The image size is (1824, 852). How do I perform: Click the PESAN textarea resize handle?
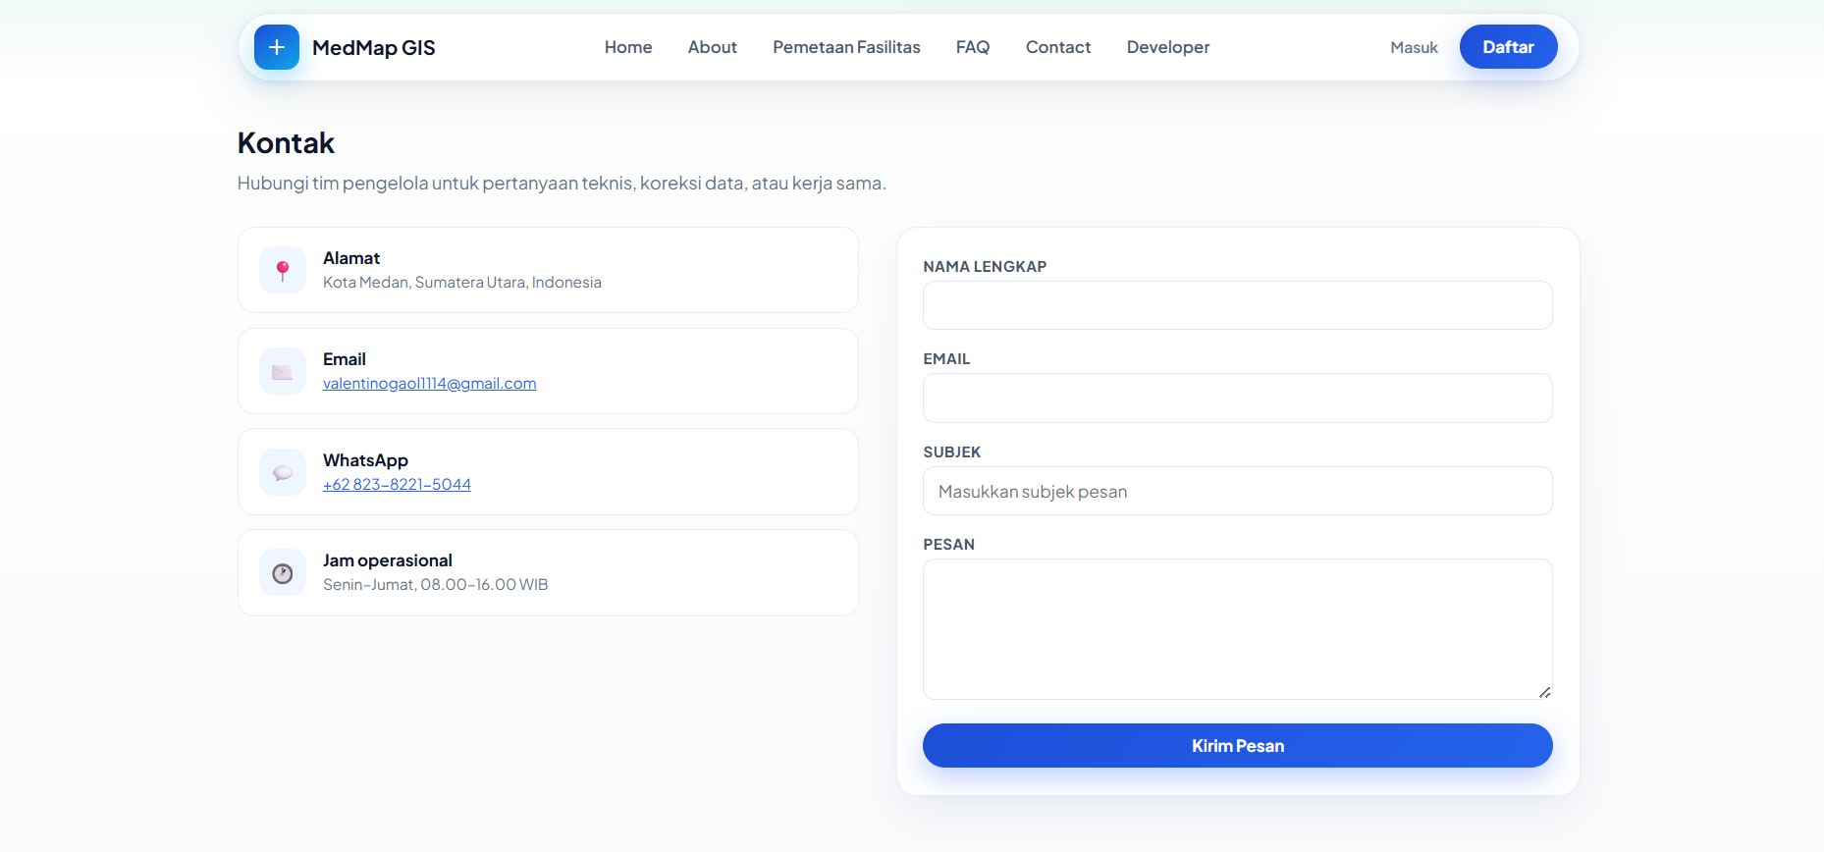coord(1544,692)
